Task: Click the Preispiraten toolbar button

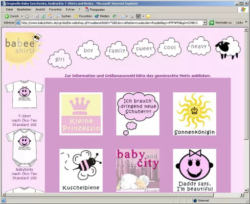Action: pos(95,10)
